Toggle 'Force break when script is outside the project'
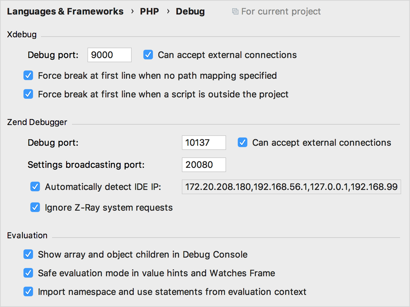Screen dimensions: 410x307 point(28,94)
